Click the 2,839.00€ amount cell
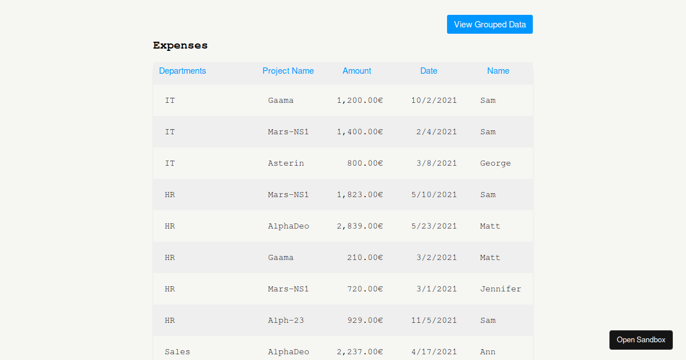 (360, 226)
